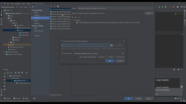Click OK at bottom of Project Structure
The width and height of the screenshot is (186, 104).
coord(128,99)
